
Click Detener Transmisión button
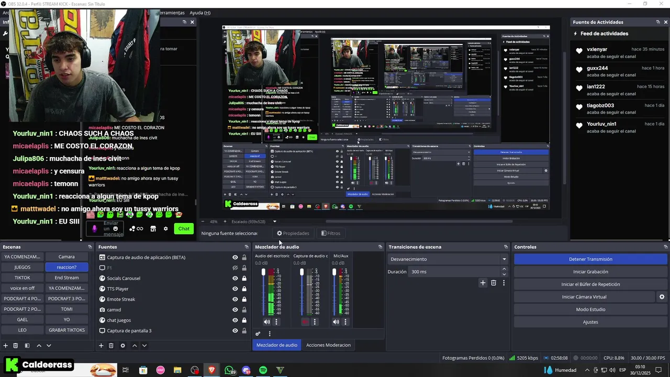pyautogui.click(x=590, y=259)
